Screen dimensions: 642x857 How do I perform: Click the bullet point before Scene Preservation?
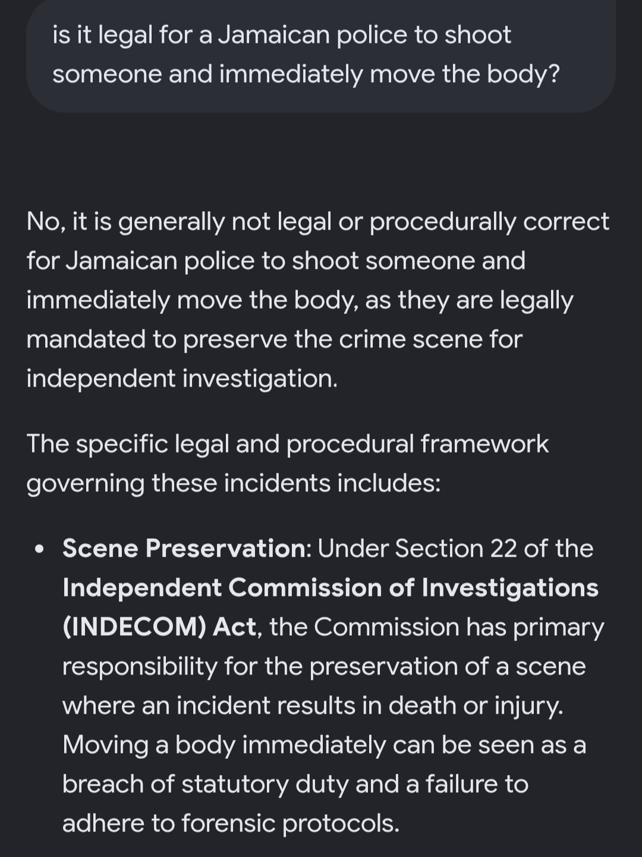[x=40, y=549]
